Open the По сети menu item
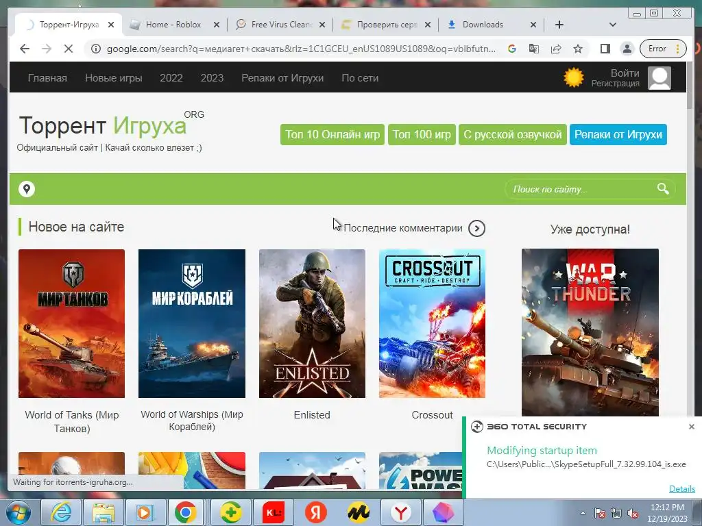702x526 pixels. click(360, 78)
